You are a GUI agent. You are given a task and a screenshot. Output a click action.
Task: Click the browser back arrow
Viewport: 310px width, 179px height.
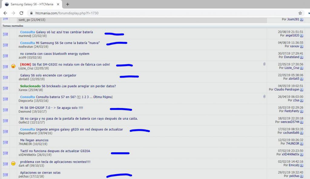pyautogui.click(x=5, y=13)
